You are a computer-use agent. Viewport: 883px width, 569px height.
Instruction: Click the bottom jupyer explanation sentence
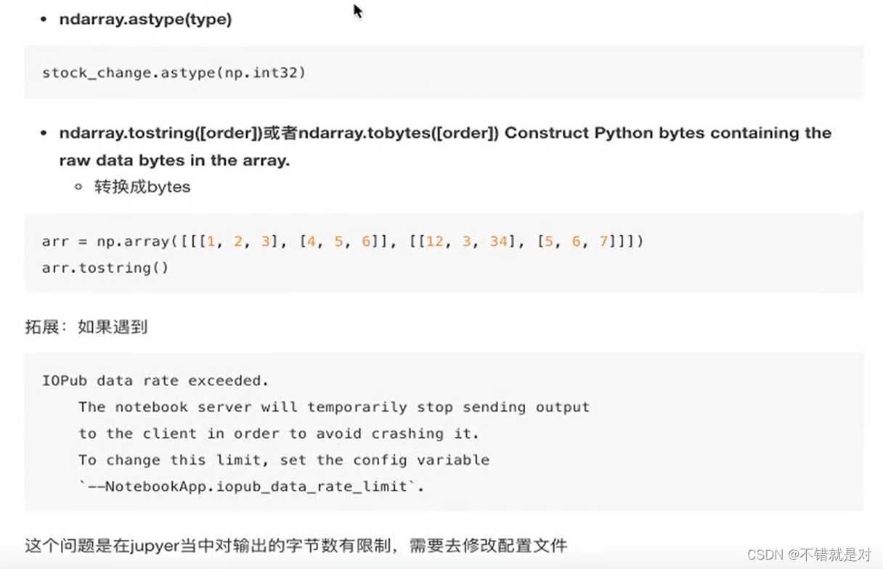click(x=296, y=544)
